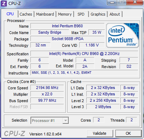Close the CPU-Z window

pyautogui.click(x=135, y=2)
